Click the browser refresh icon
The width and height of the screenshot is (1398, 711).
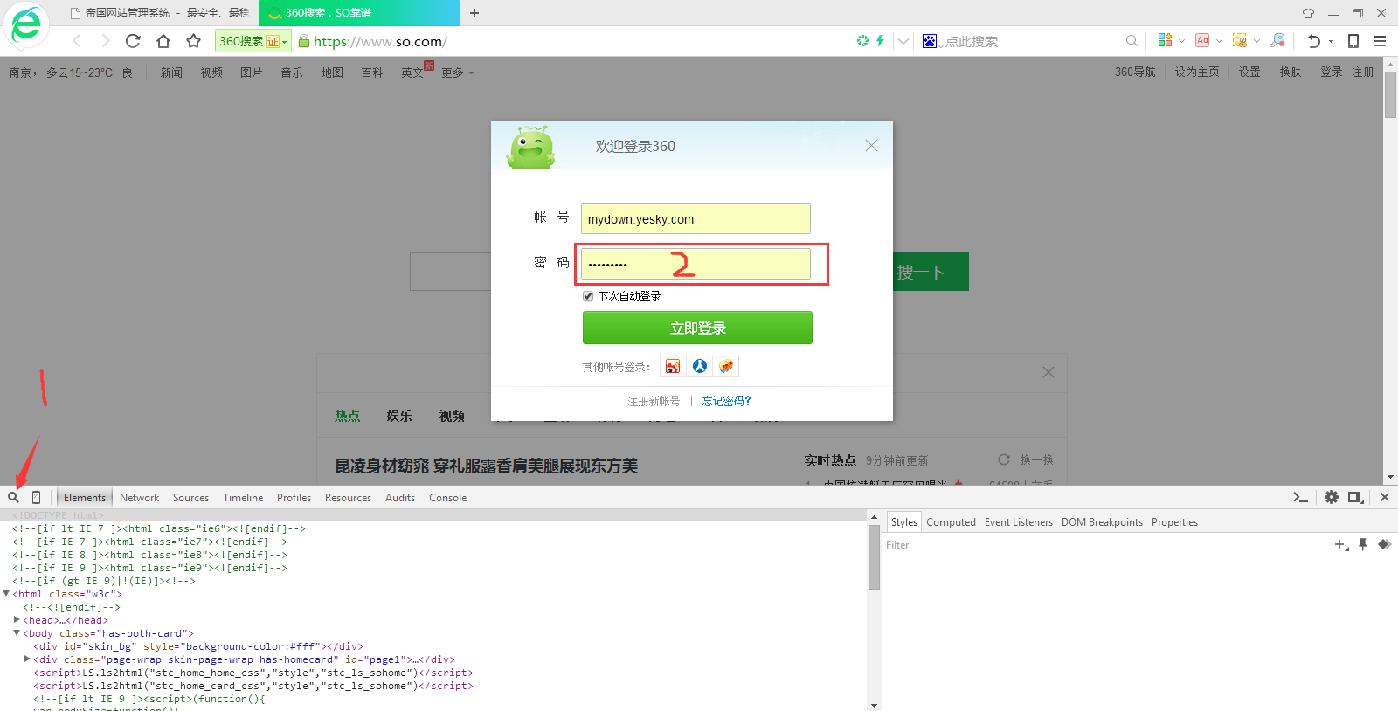click(133, 41)
